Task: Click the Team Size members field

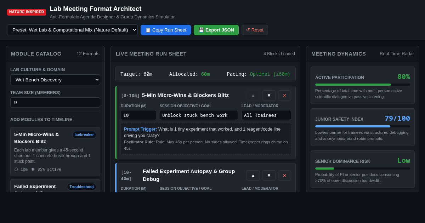Action: [x=55, y=103]
